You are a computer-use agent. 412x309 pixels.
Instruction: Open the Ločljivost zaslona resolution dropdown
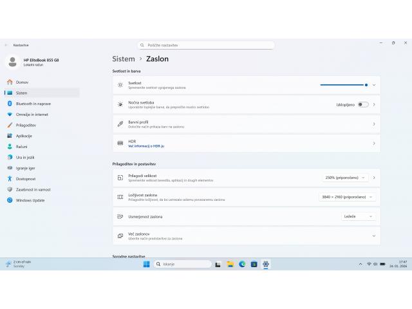pyautogui.click(x=347, y=197)
